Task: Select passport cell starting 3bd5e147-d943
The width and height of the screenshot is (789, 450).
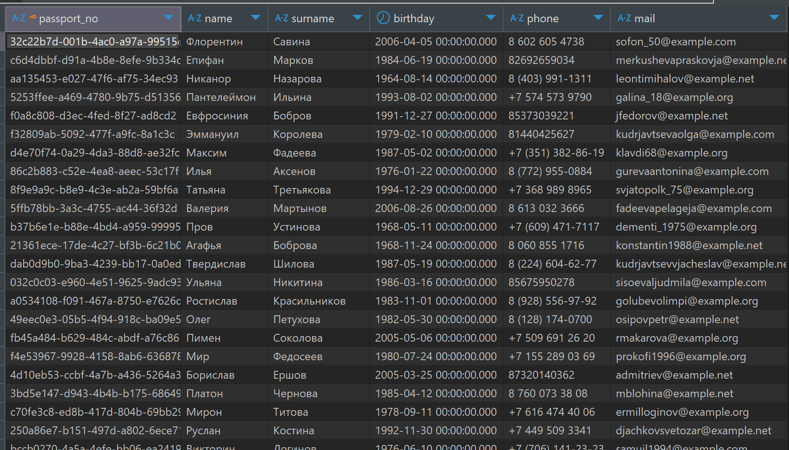Action: click(x=93, y=394)
